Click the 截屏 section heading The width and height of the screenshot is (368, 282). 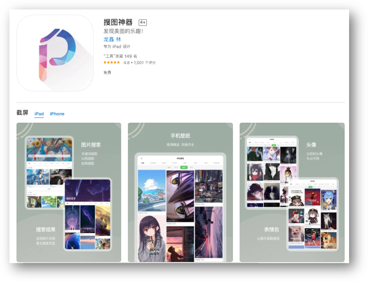click(x=22, y=113)
